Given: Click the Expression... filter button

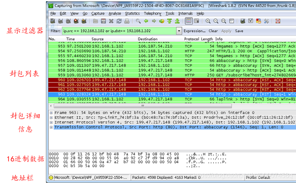Looking at the screenshot, I should coord(194,31).
